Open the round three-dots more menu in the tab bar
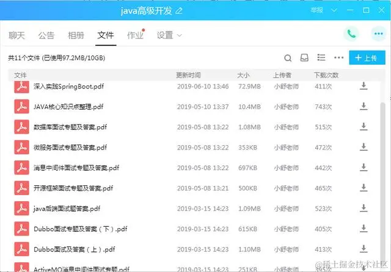This screenshot has width=391, height=272. click(x=379, y=34)
